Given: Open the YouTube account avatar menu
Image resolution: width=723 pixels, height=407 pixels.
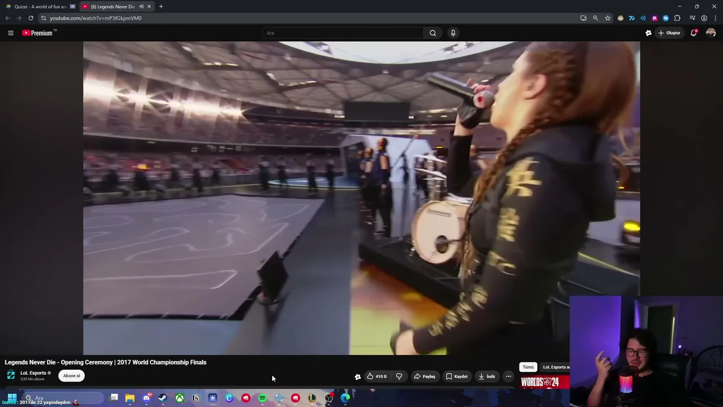Looking at the screenshot, I should [x=711, y=33].
